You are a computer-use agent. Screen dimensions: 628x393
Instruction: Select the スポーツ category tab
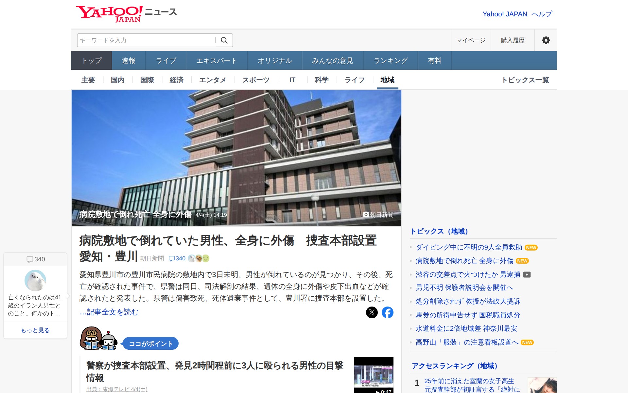pyautogui.click(x=256, y=80)
